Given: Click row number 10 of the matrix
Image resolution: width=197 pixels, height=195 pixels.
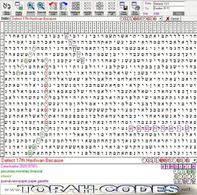Looking at the screenshot, I should tap(2, 91).
